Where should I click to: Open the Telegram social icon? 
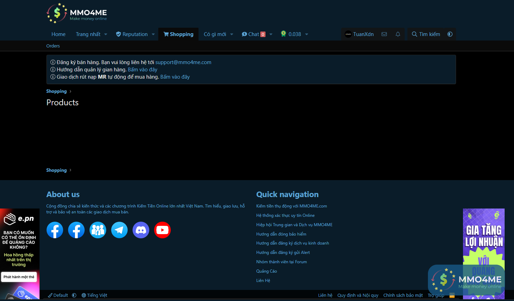click(119, 230)
